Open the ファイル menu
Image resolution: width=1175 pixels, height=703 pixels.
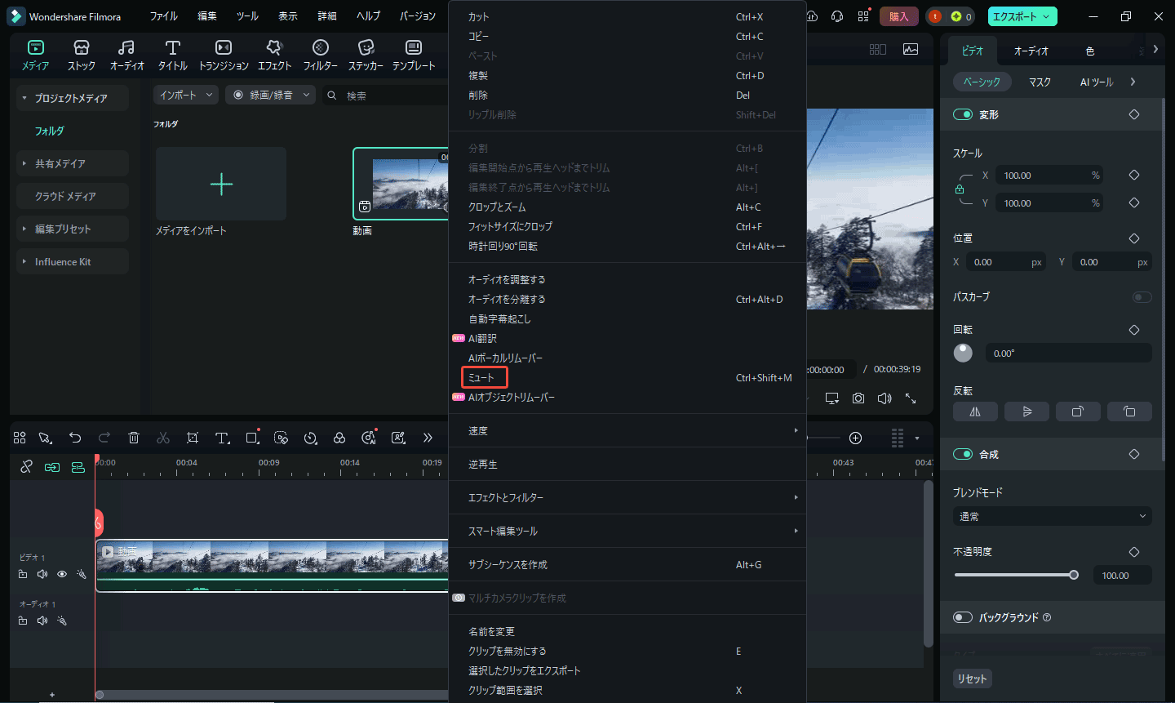[x=163, y=16]
